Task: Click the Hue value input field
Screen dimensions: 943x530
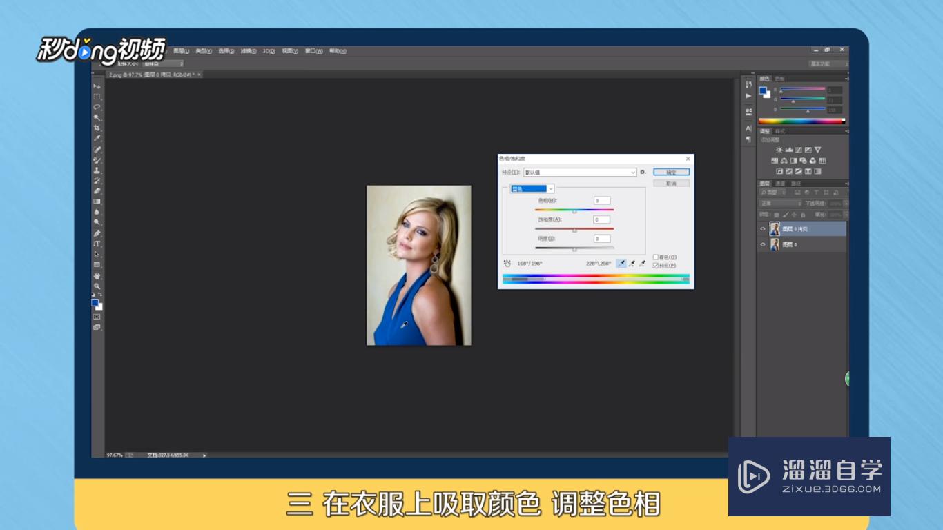Action: pyautogui.click(x=601, y=201)
